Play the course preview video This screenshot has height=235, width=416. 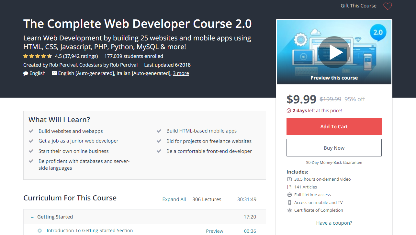coord(335,52)
